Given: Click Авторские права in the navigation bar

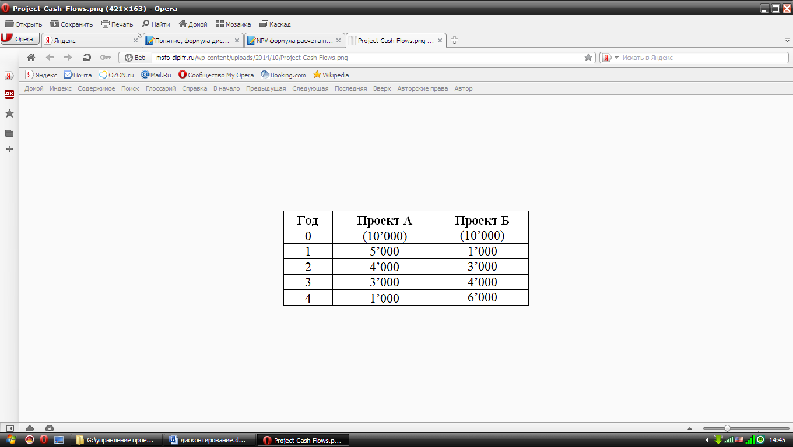Looking at the screenshot, I should click(423, 88).
